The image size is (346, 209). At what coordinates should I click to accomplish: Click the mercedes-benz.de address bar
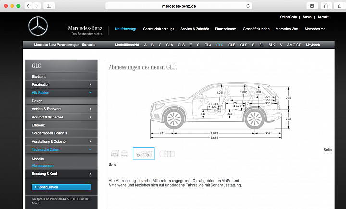(x=179, y=6)
